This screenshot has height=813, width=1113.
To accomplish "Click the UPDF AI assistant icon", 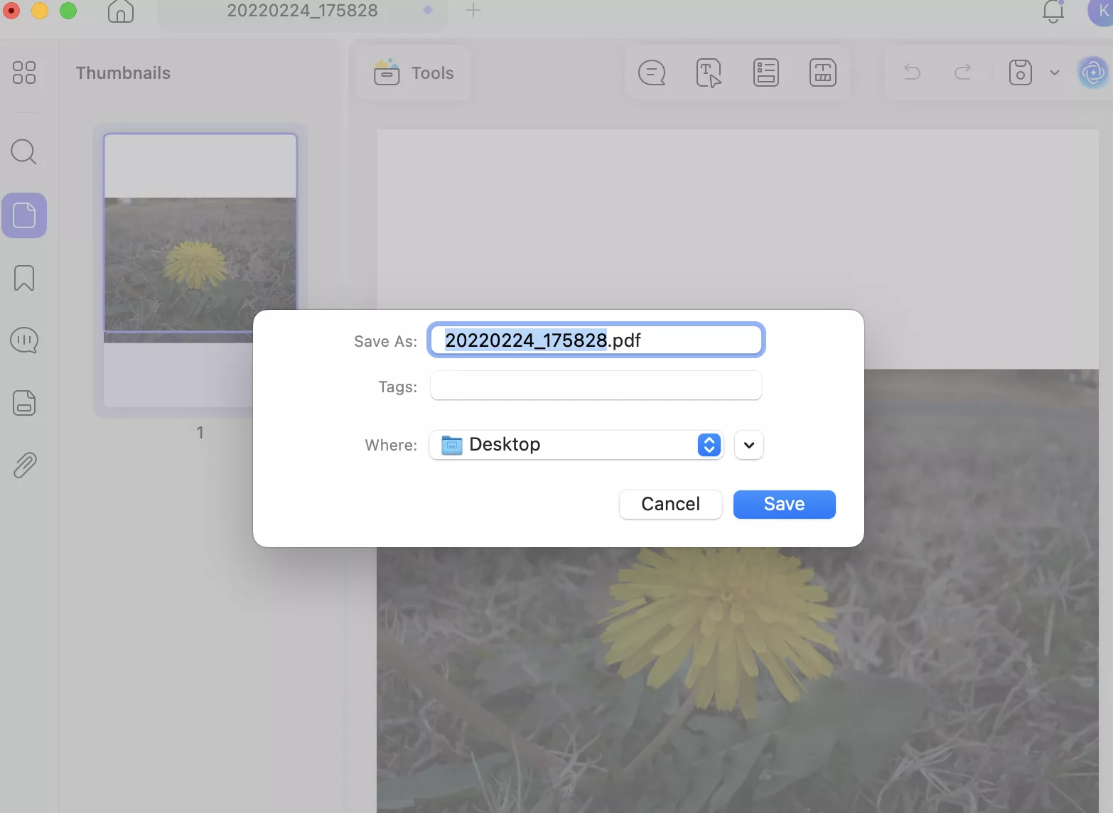I will tap(1092, 72).
